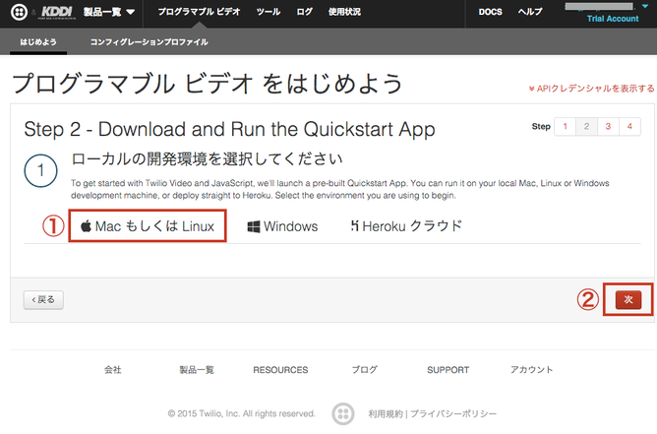Screen dimensions: 657x434
Task: Click the 2015 Twilio copyright text
Action: coord(241,414)
